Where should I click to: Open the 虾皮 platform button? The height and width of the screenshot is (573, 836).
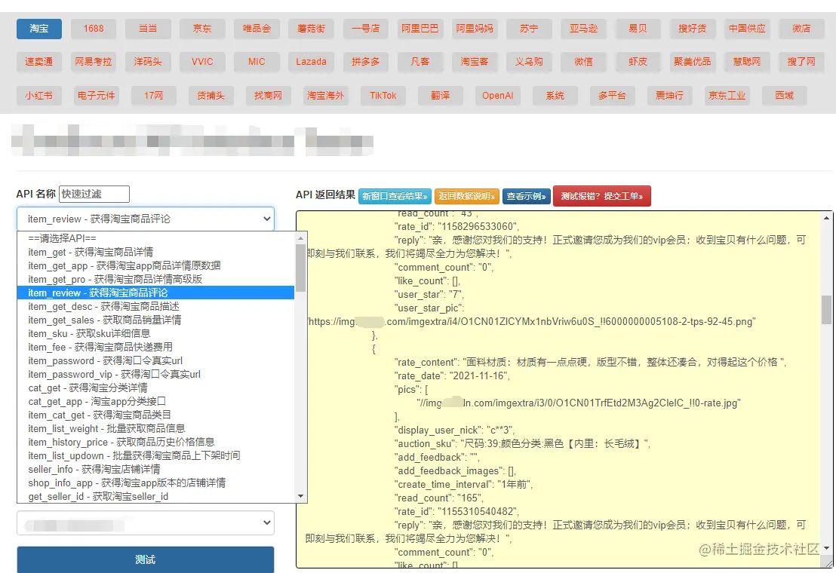click(638, 62)
